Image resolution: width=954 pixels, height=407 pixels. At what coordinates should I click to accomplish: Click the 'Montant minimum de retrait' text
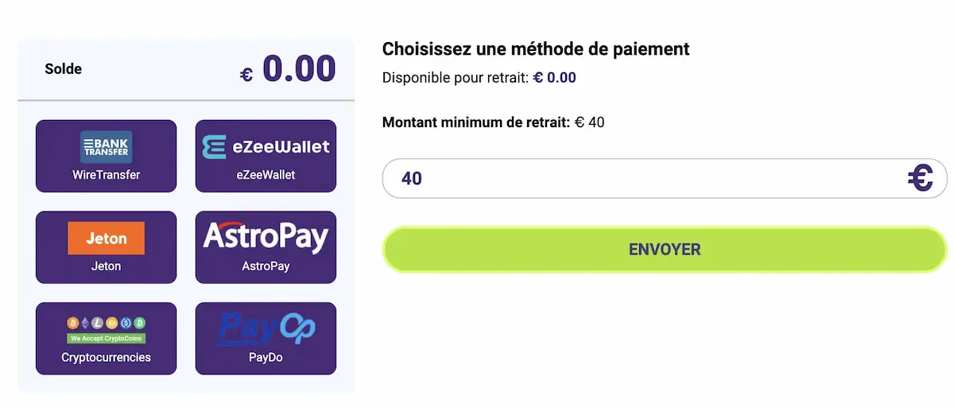coord(475,122)
